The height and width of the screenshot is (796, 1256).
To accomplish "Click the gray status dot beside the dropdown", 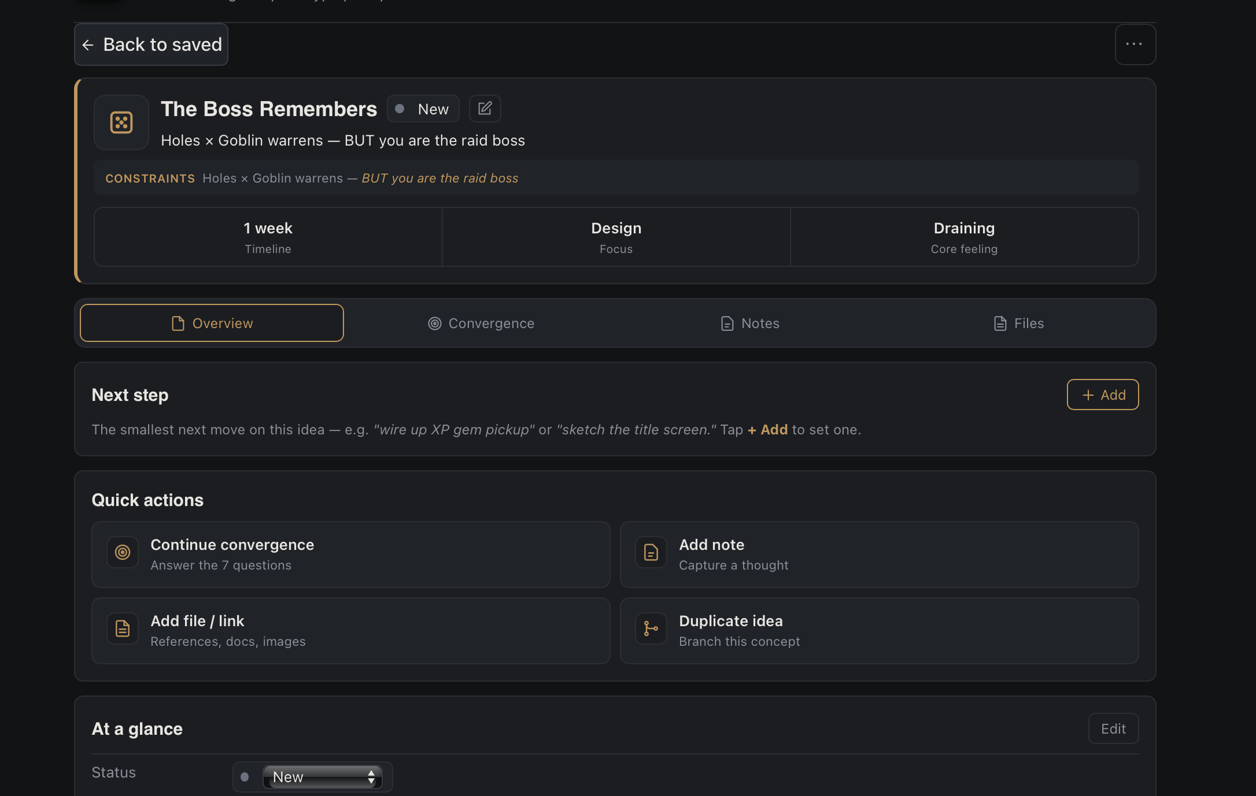I will coord(245,777).
